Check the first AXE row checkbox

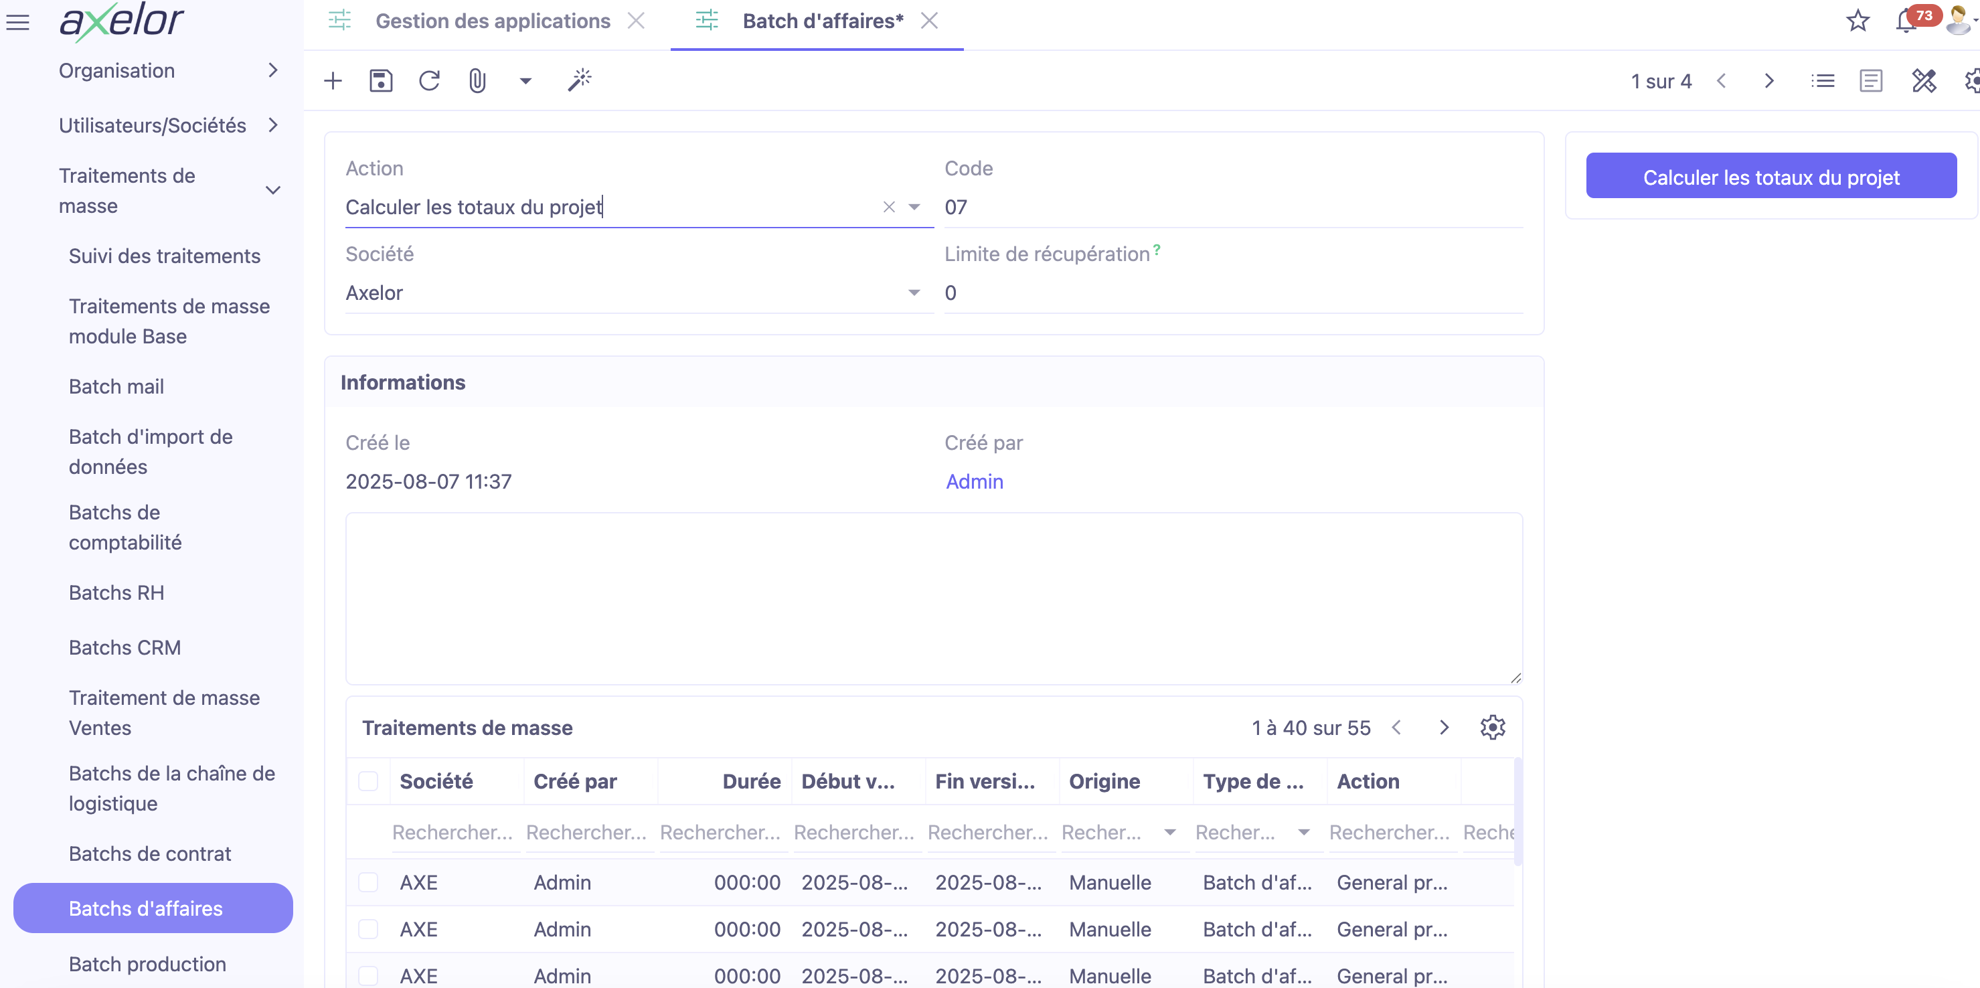[369, 883]
